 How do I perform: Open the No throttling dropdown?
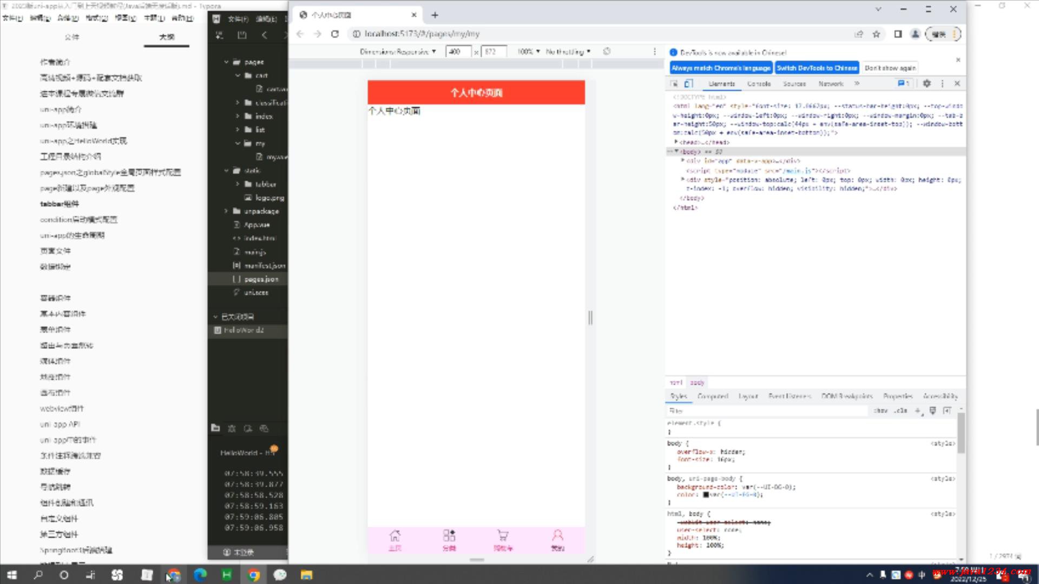coord(568,52)
